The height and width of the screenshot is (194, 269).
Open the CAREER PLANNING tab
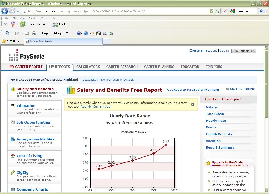(159, 67)
